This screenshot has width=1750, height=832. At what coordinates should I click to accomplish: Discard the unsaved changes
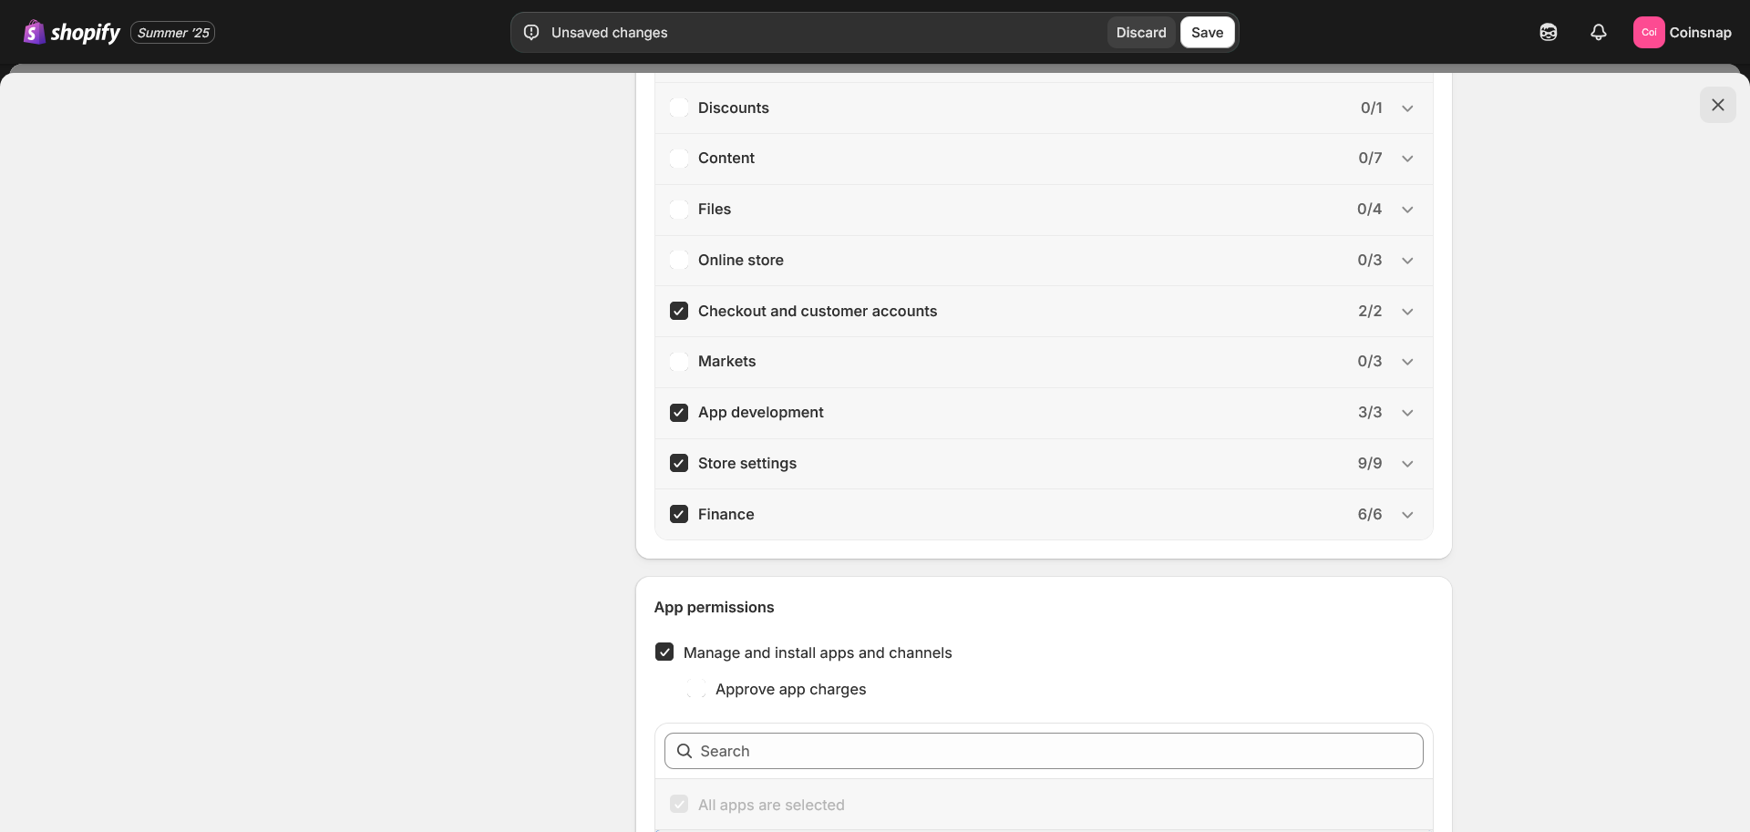point(1140,33)
